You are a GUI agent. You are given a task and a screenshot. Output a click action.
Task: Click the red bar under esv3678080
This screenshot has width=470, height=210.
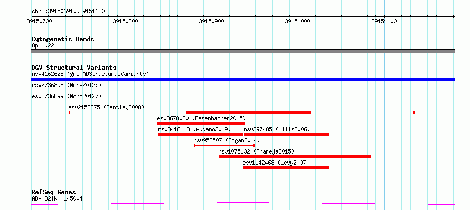pyautogui.click(x=201, y=123)
